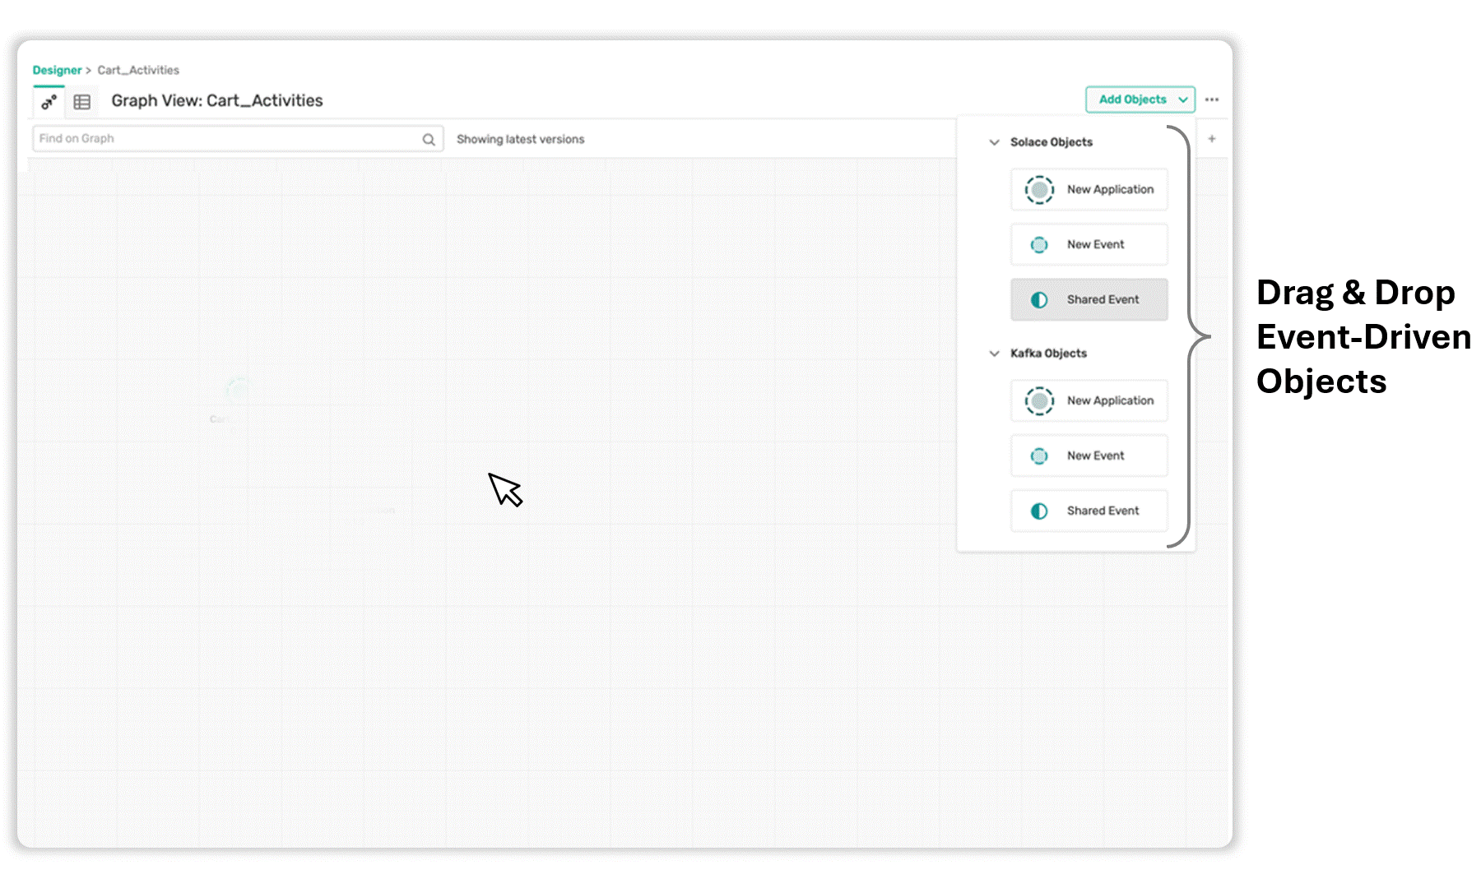The width and height of the screenshot is (1481, 888).
Task: Select Kafka New Event icon
Action: tap(1039, 456)
